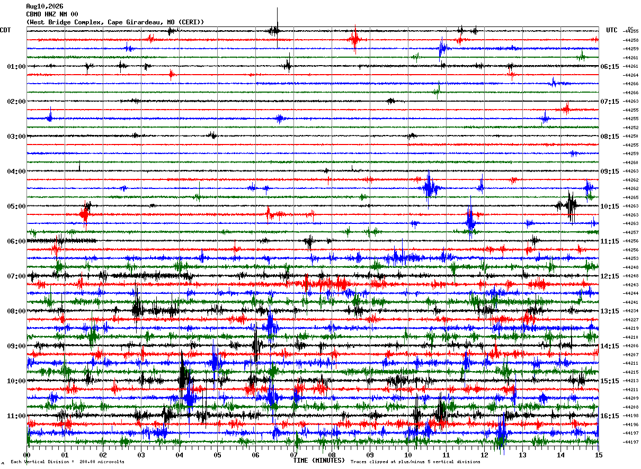Click the DC offset value -44196
This screenshot has height=469, width=641.
630,425
